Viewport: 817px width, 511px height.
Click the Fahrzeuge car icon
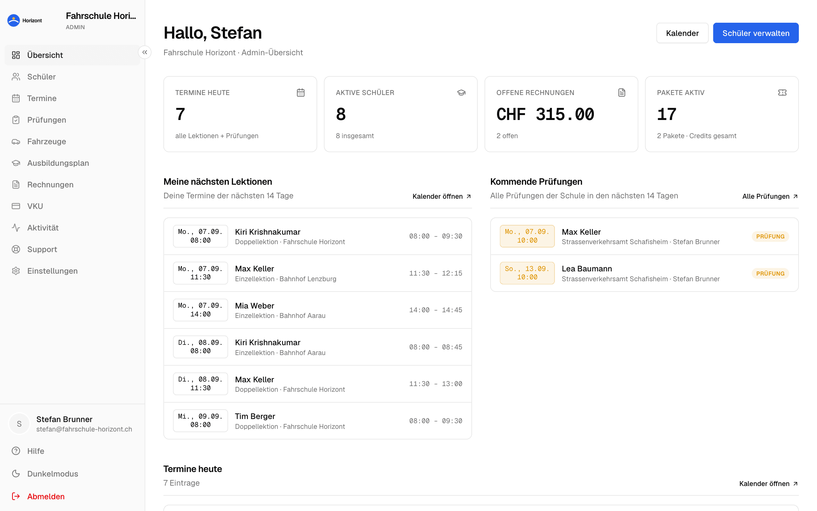tap(16, 142)
